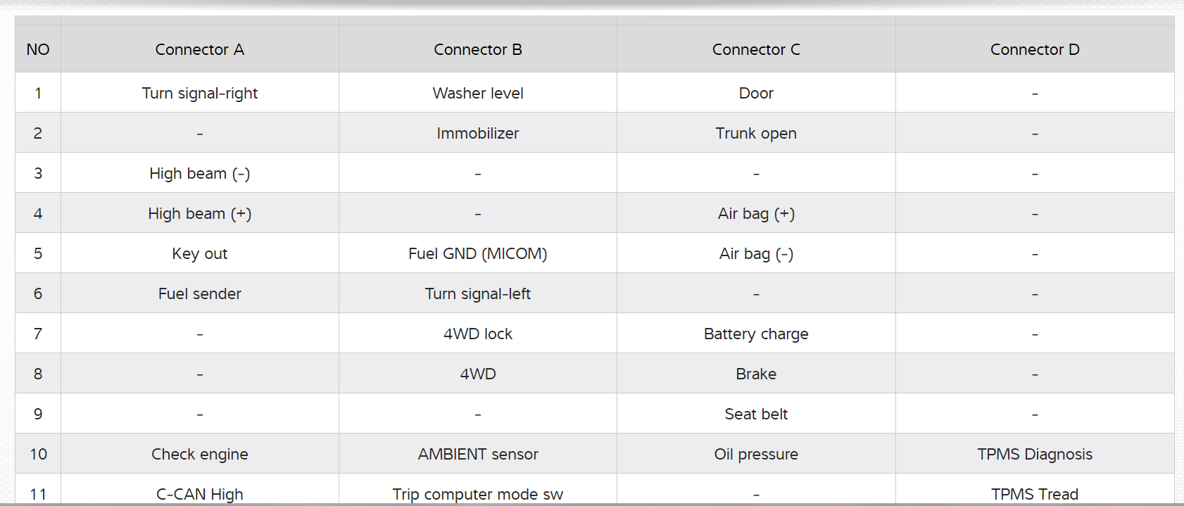Click the Turn signal-left cell
The width and height of the screenshot is (1184, 506).
point(477,293)
